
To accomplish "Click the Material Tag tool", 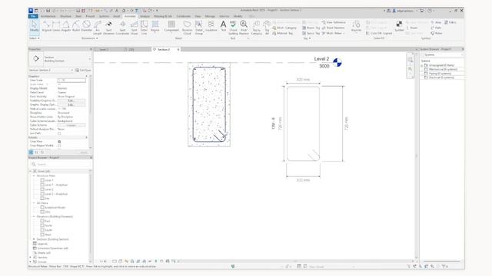I will tap(283, 33).
